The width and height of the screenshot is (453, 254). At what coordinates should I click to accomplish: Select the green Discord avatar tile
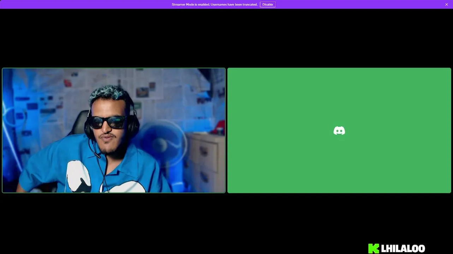pos(339,131)
